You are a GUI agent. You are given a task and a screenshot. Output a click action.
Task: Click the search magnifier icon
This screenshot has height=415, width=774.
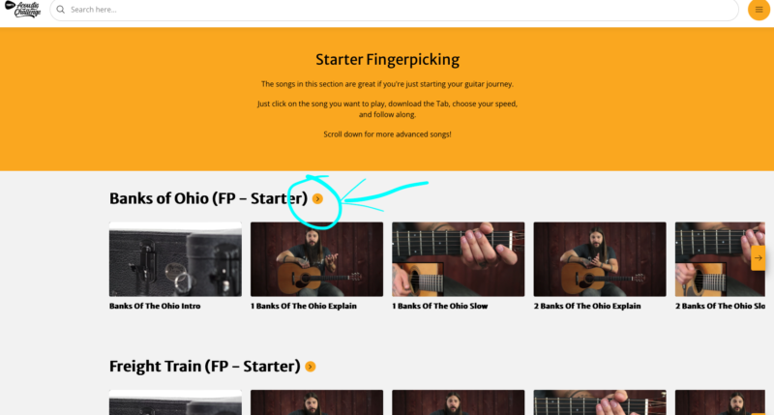tap(60, 10)
